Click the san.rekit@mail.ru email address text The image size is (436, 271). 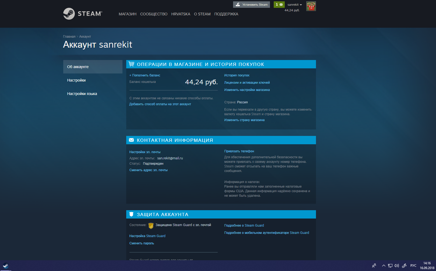point(170,158)
